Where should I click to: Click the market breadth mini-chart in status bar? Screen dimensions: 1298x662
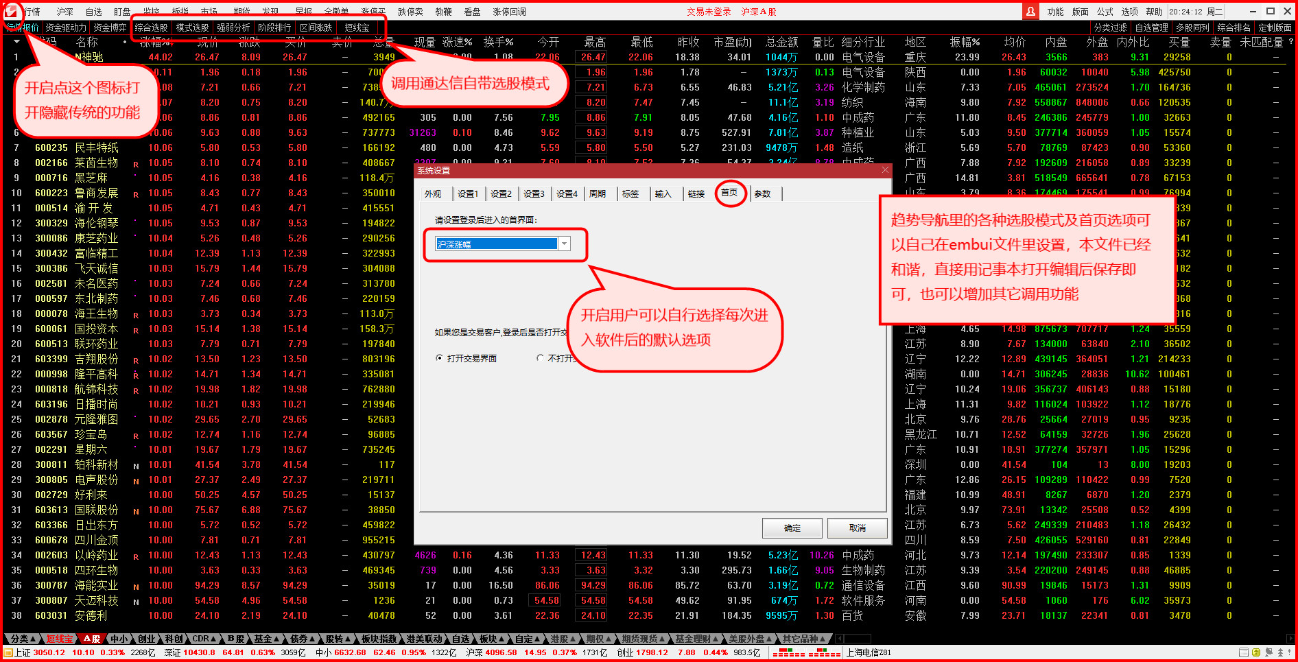[x=807, y=652]
